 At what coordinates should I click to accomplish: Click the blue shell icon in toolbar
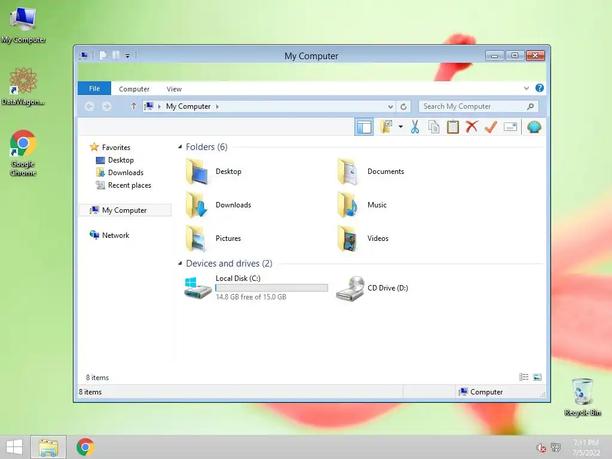pos(534,127)
